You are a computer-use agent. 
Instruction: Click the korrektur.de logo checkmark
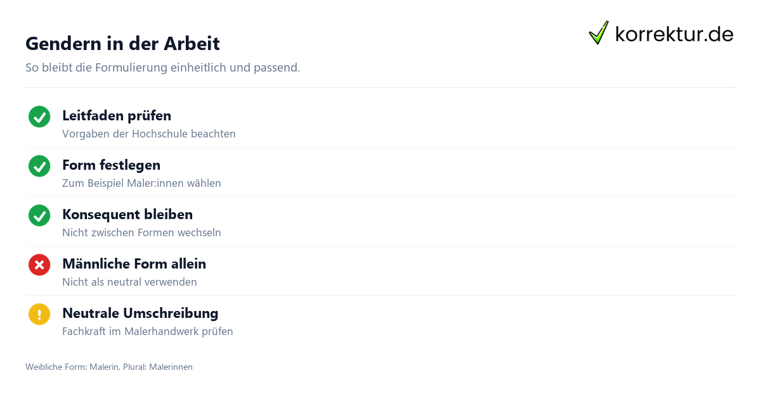pyautogui.click(x=599, y=33)
